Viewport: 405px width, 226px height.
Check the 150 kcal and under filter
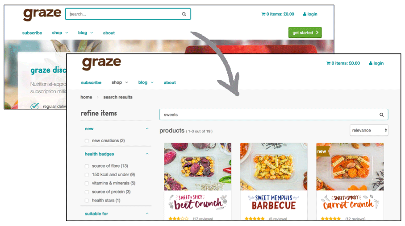(87, 175)
